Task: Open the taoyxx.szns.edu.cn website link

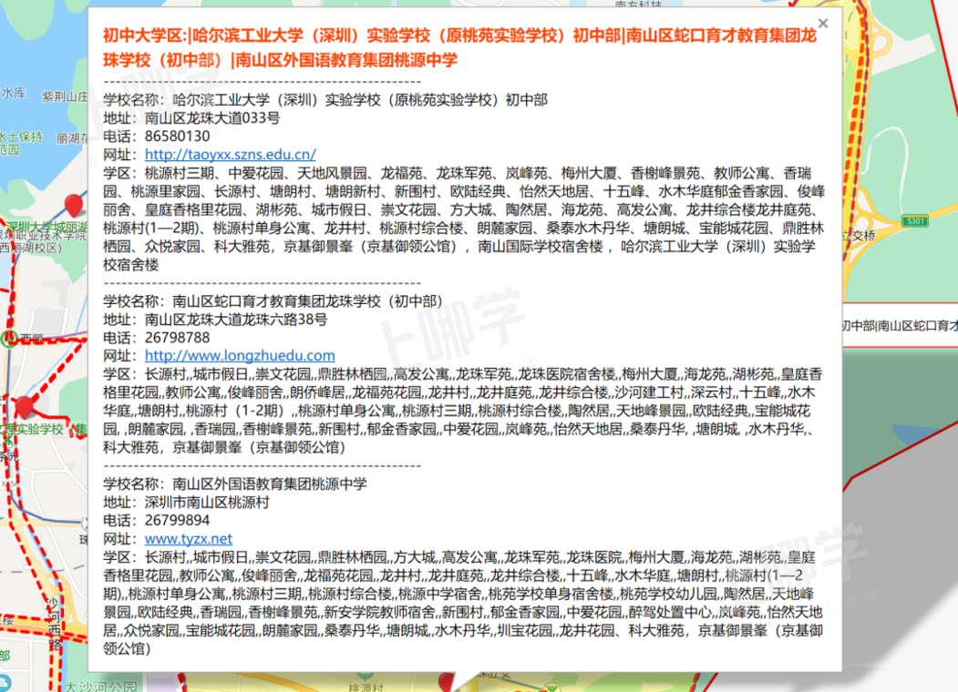Action: [x=231, y=155]
